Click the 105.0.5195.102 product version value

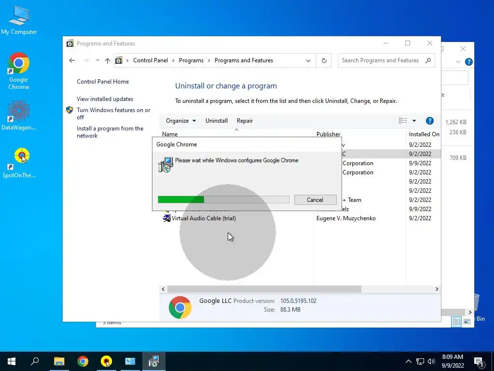click(x=298, y=300)
